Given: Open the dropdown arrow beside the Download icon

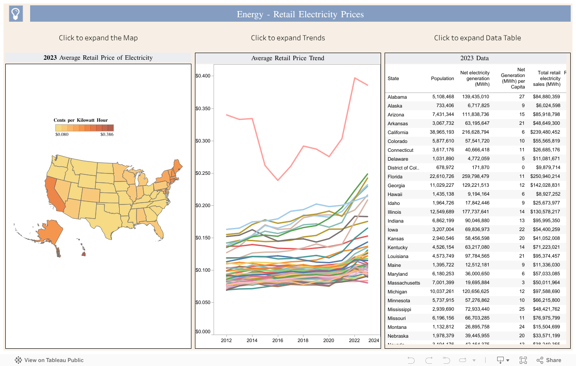Looking at the screenshot, I should (x=508, y=361).
